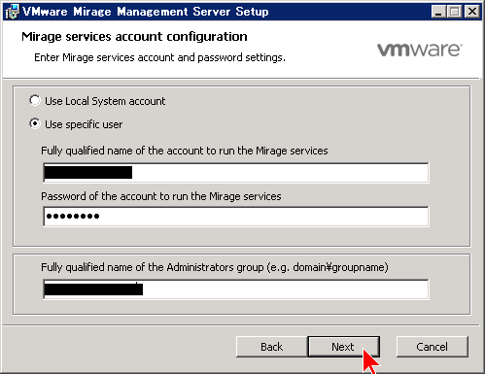The height and width of the screenshot is (374, 485).
Task: Click the Mirage services account configuration heading
Action: [134, 37]
